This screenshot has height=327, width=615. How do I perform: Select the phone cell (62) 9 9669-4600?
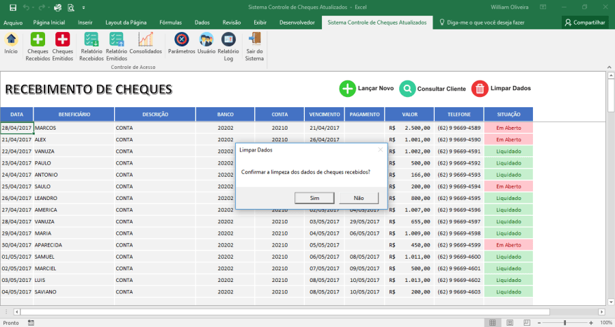tap(459, 257)
